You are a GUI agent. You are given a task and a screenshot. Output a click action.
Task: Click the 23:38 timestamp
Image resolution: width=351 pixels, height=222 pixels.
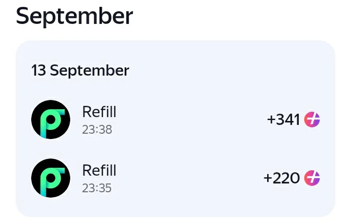pyautogui.click(x=97, y=129)
